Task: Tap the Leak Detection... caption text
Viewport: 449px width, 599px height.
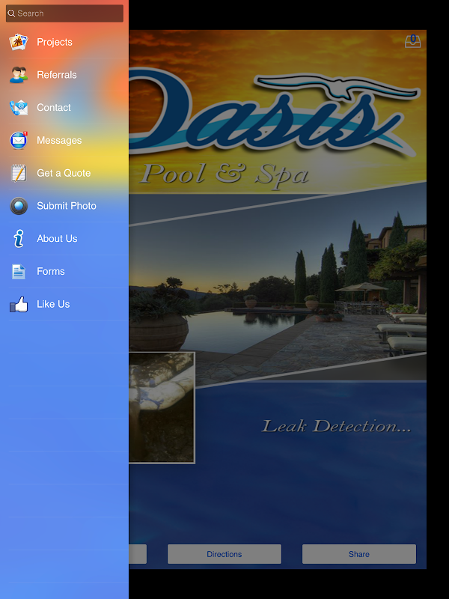Action: tap(336, 426)
